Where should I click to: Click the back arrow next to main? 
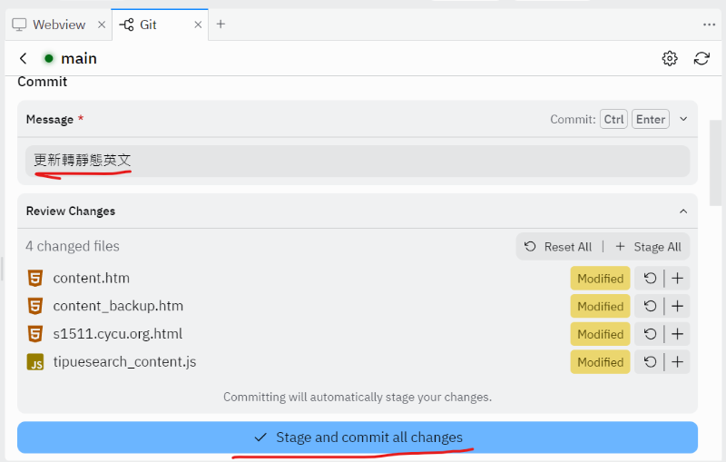[x=24, y=58]
